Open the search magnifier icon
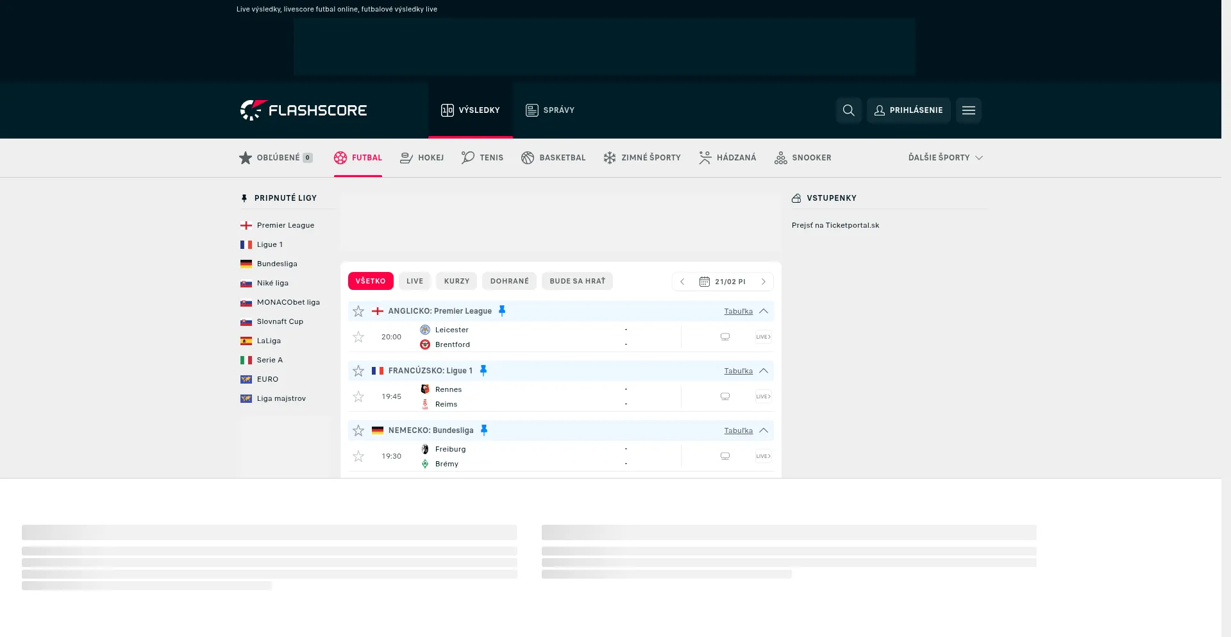This screenshot has width=1231, height=637. 848,110
